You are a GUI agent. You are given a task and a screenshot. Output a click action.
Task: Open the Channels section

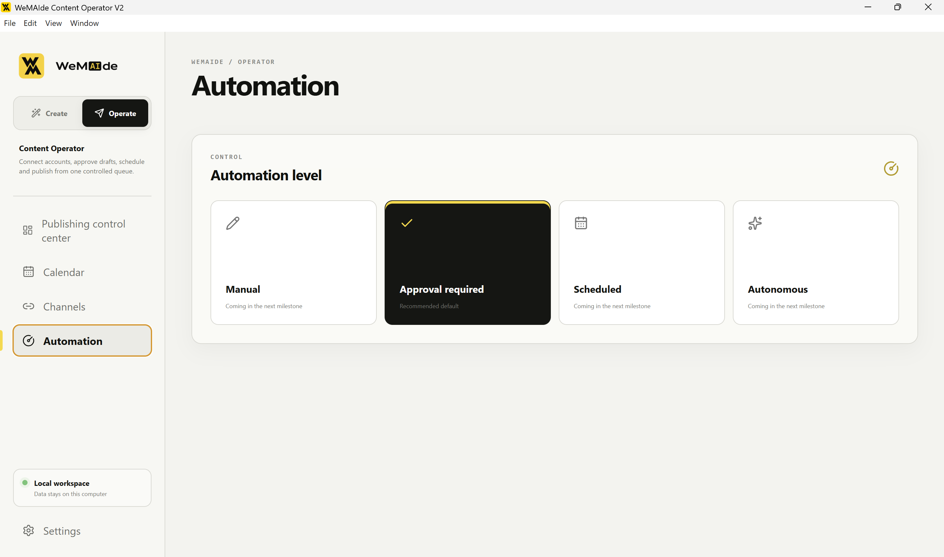(82, 306)
